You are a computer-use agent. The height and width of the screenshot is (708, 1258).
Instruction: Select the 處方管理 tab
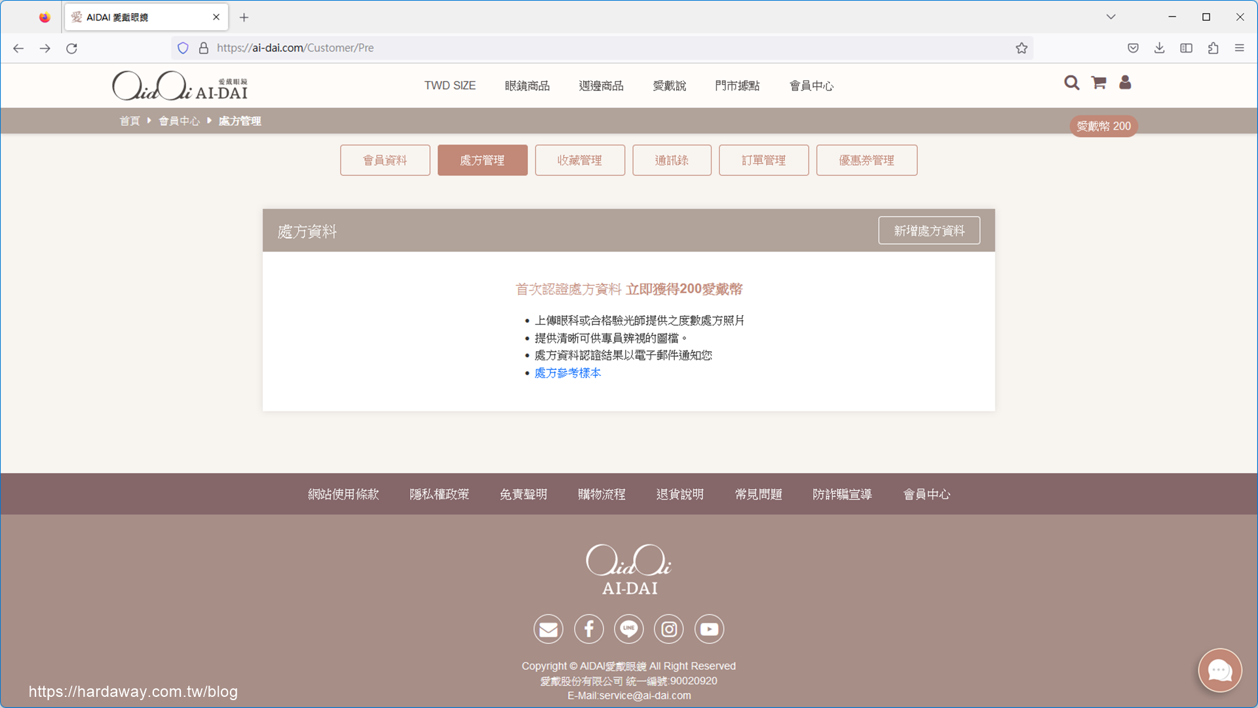pos(482,160)
